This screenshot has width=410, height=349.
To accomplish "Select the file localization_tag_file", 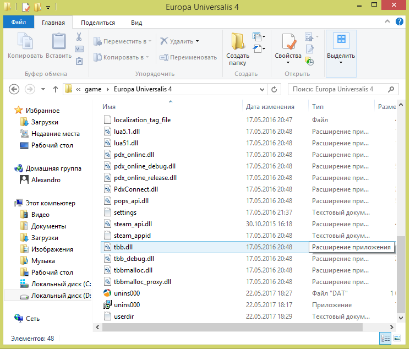I will [142, 120].
